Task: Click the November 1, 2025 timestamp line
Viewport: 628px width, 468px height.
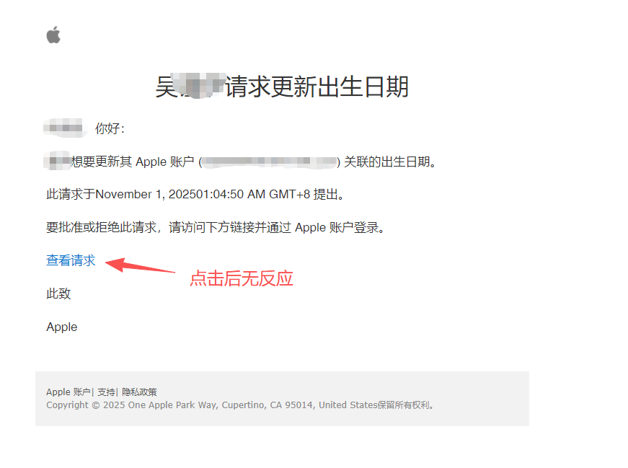Action: pyautogui.click(x=195, y=194)
